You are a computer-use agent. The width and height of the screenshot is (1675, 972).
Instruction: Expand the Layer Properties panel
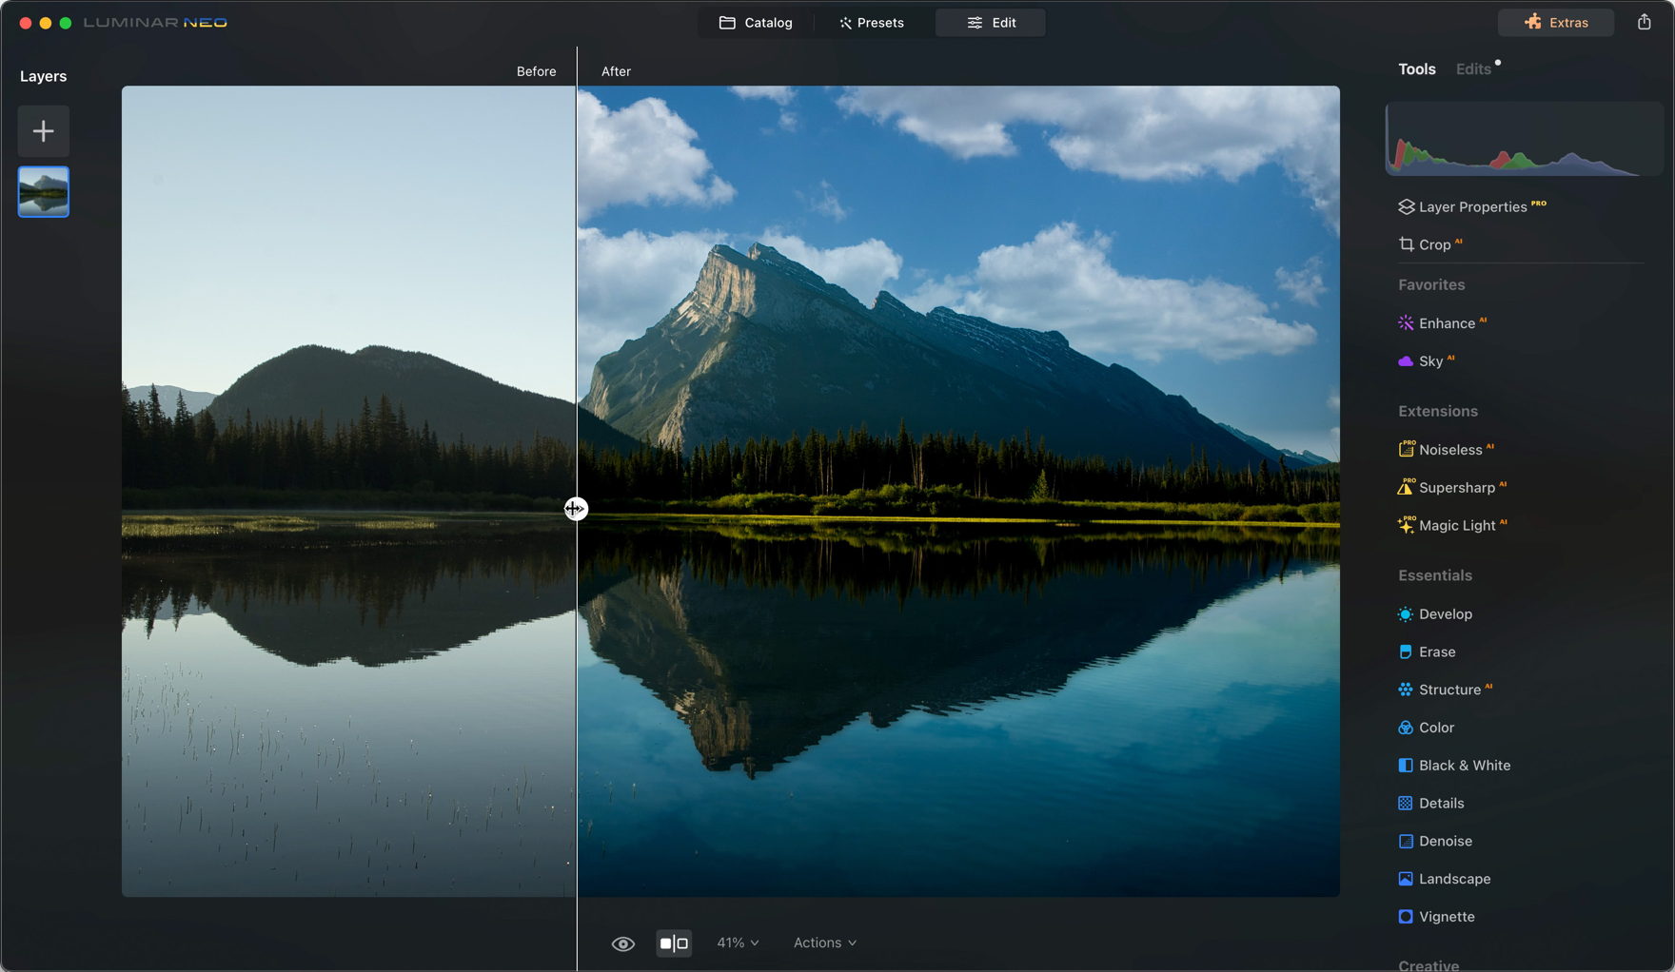click(1471, 207)
